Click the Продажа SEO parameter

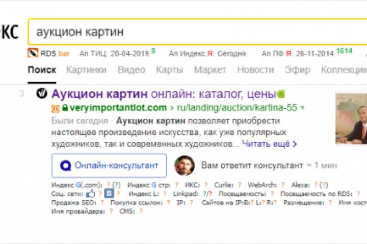point(77,202)
